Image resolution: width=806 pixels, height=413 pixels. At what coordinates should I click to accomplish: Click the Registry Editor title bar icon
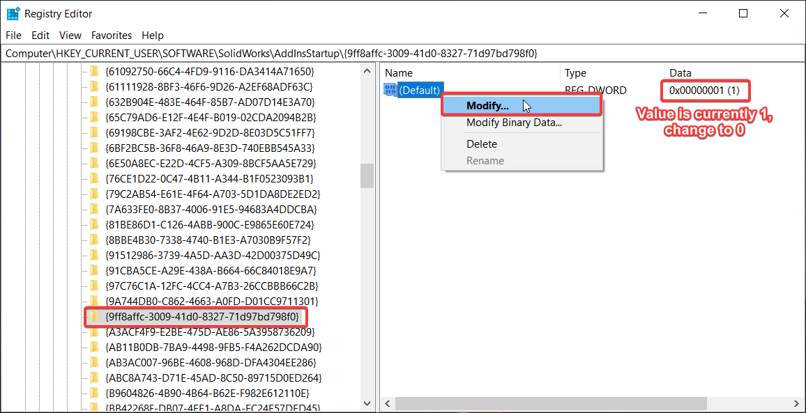(x=13, y=13)
